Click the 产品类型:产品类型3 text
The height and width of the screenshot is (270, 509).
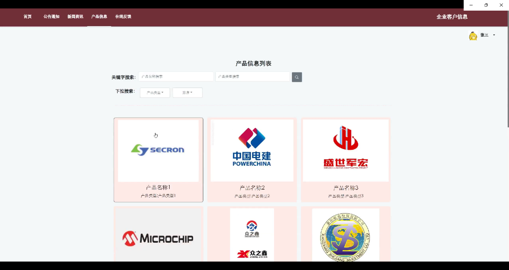click(x=346, y=196)
